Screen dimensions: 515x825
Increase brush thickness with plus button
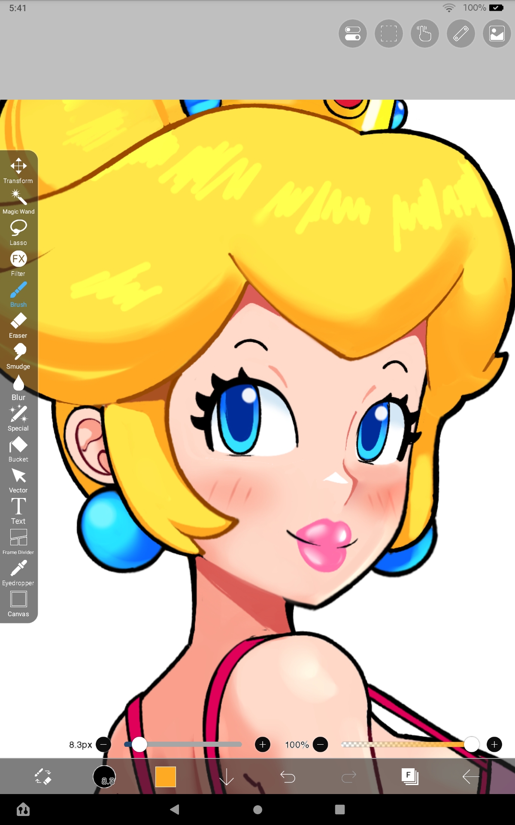[x=263, y=744]
